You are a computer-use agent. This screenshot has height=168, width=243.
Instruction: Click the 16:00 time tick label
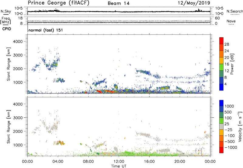coord(149,162)
